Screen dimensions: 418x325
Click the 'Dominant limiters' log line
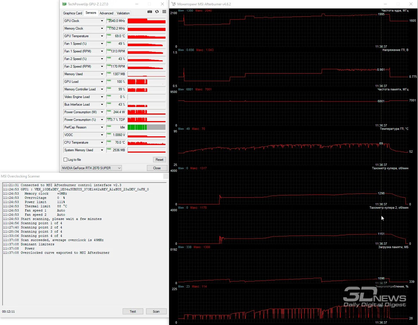click(x=29, y=244)
